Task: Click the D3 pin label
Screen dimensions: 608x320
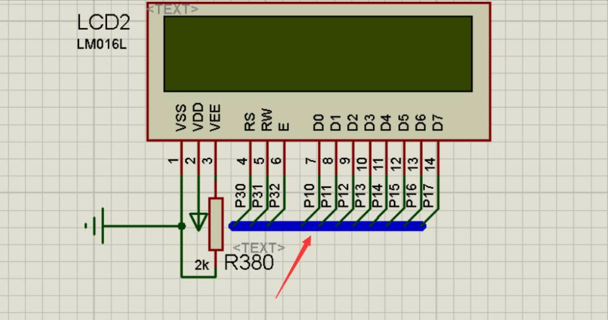Action: 369,123
